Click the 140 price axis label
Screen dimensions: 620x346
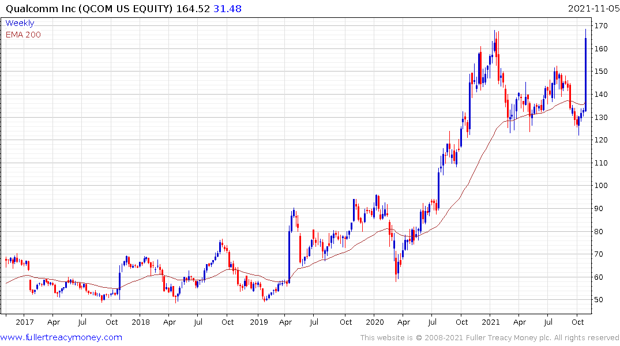coord(601,94)
